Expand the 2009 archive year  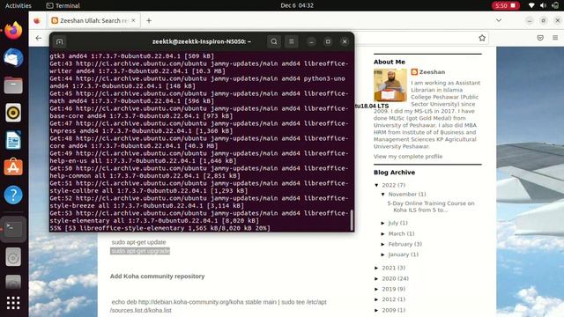[376, 310]
